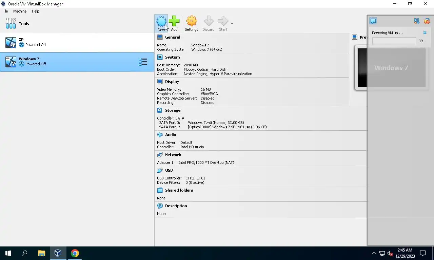Open the Start button dropdown arrow
434x260 pixels.
click(x=232, y=24)
